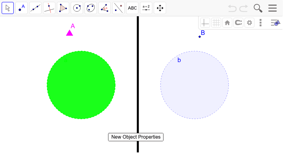Select the Perpendicular Line tool
The height and width of the screenshot is (153, 283).
pyautogui.click(x=49, y=8)
